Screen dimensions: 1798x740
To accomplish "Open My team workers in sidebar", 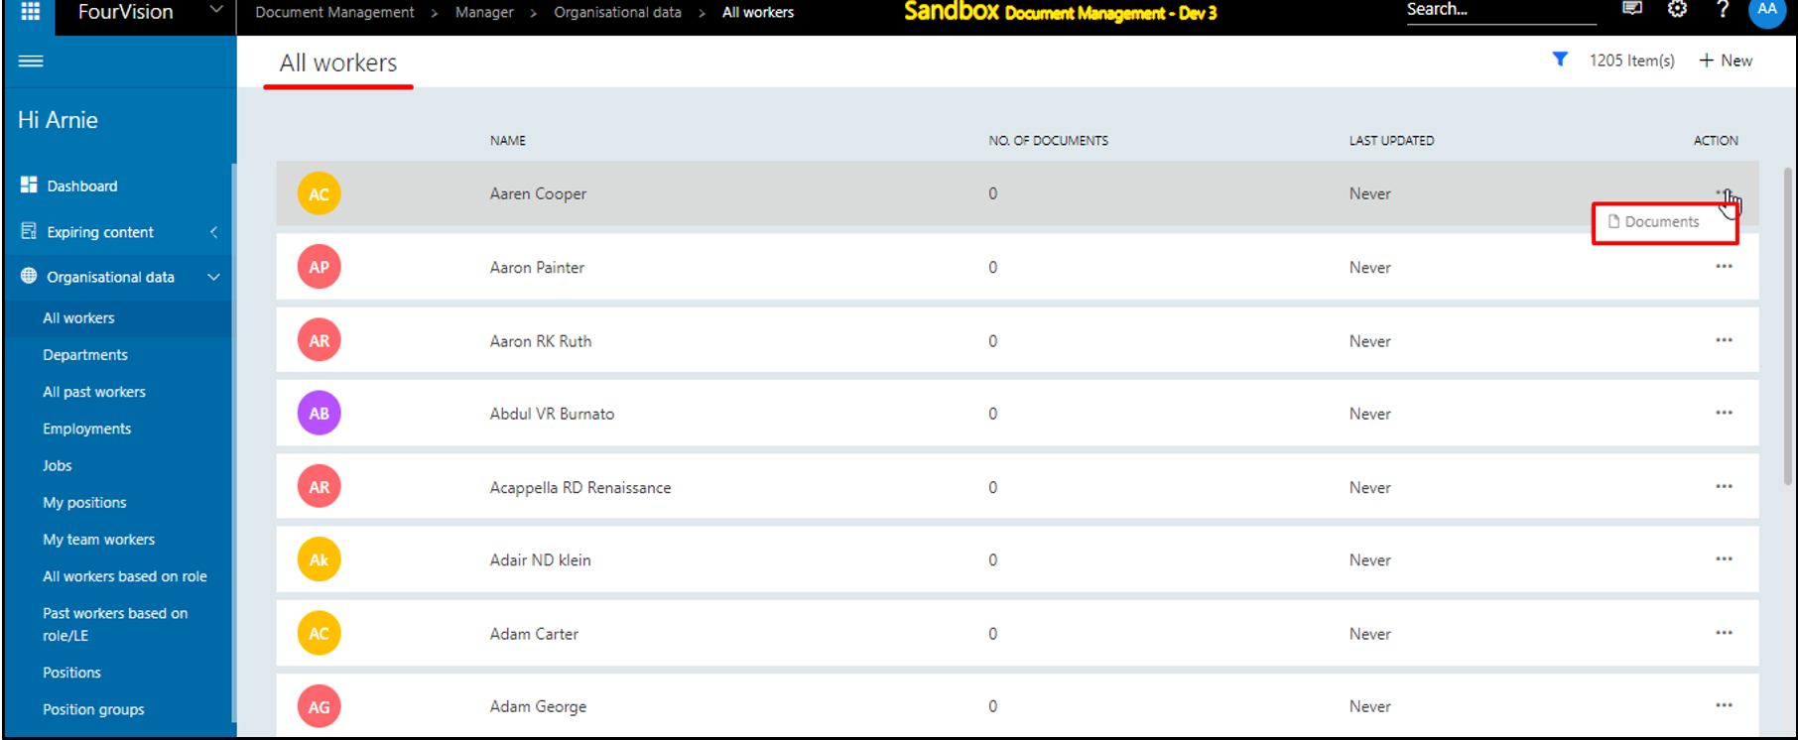I will (99, 539).
